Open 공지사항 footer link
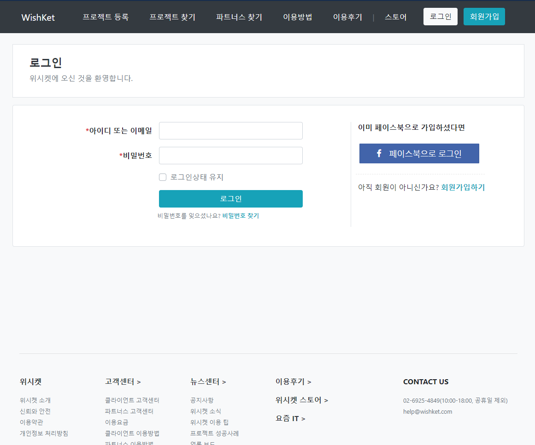The width and height of the screenshot is (535, 445). (x=202, y=400)
